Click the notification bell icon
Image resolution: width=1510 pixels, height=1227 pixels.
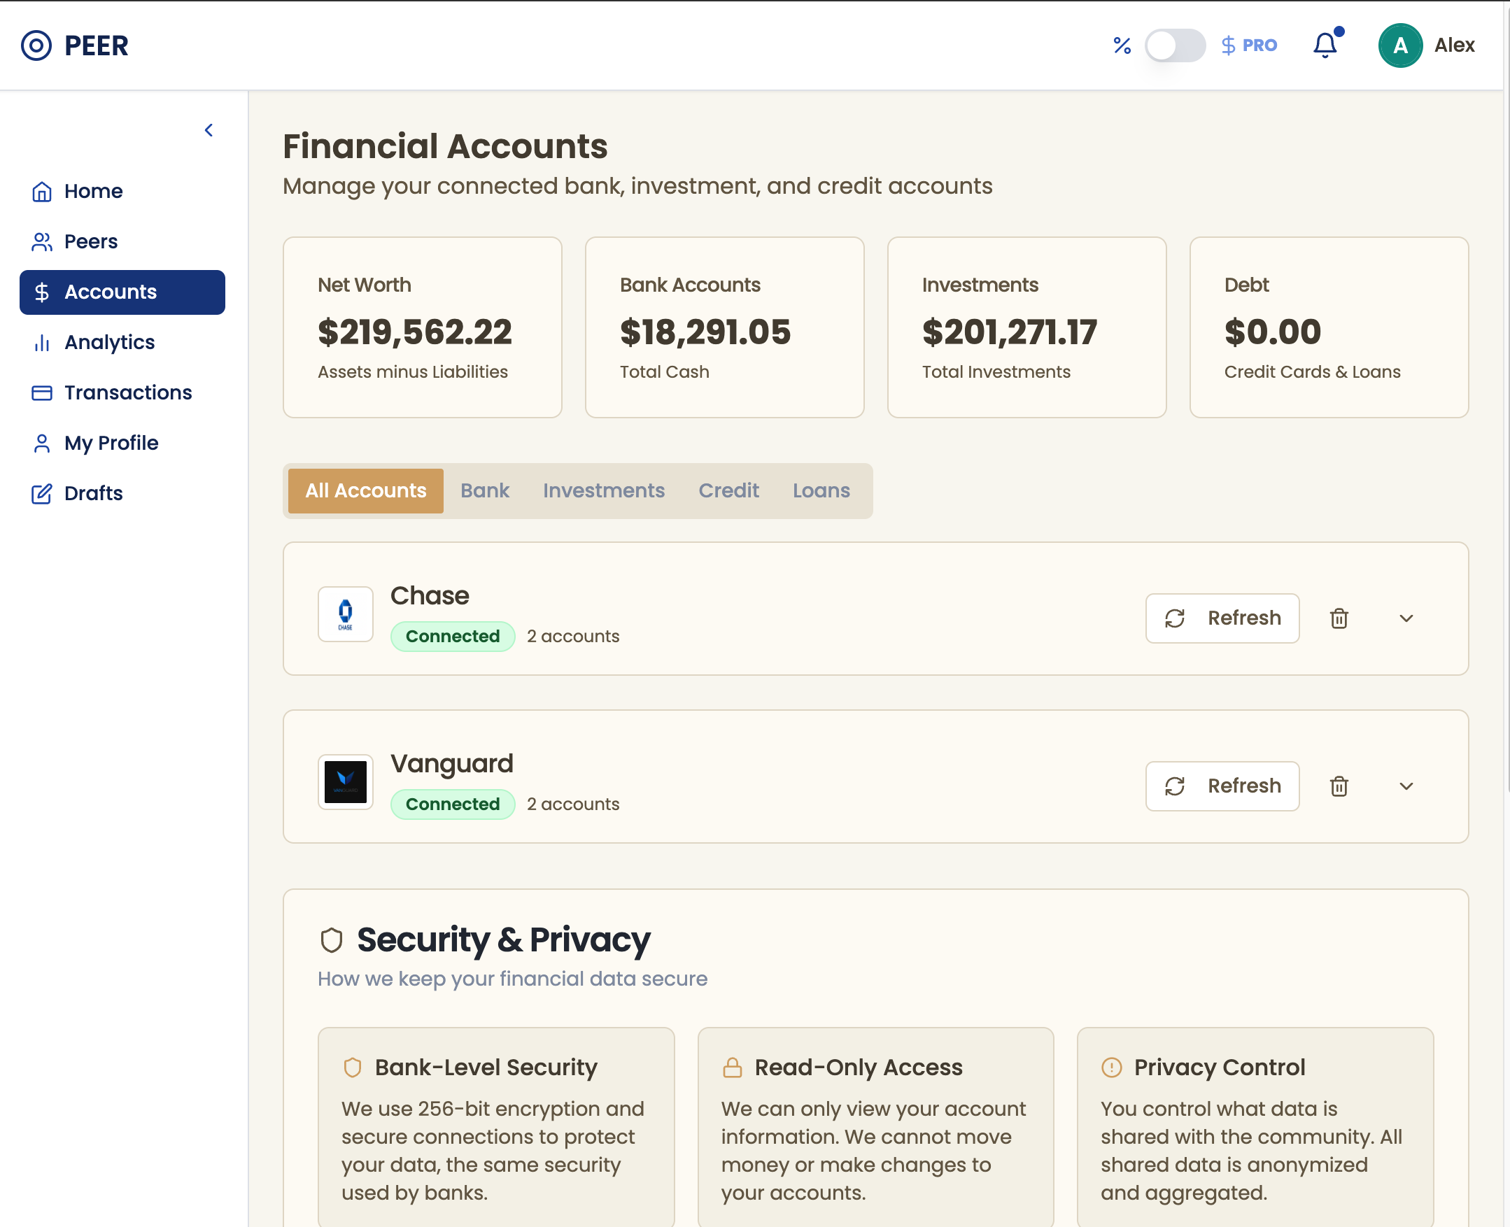tap(1325, 45)
